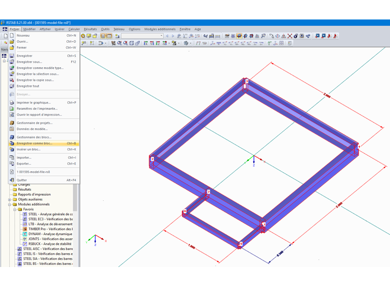The width and height of the screenshot is (390, 287).
Task: Click the 1.000 dimension label
Action: [x=191, y=247]
